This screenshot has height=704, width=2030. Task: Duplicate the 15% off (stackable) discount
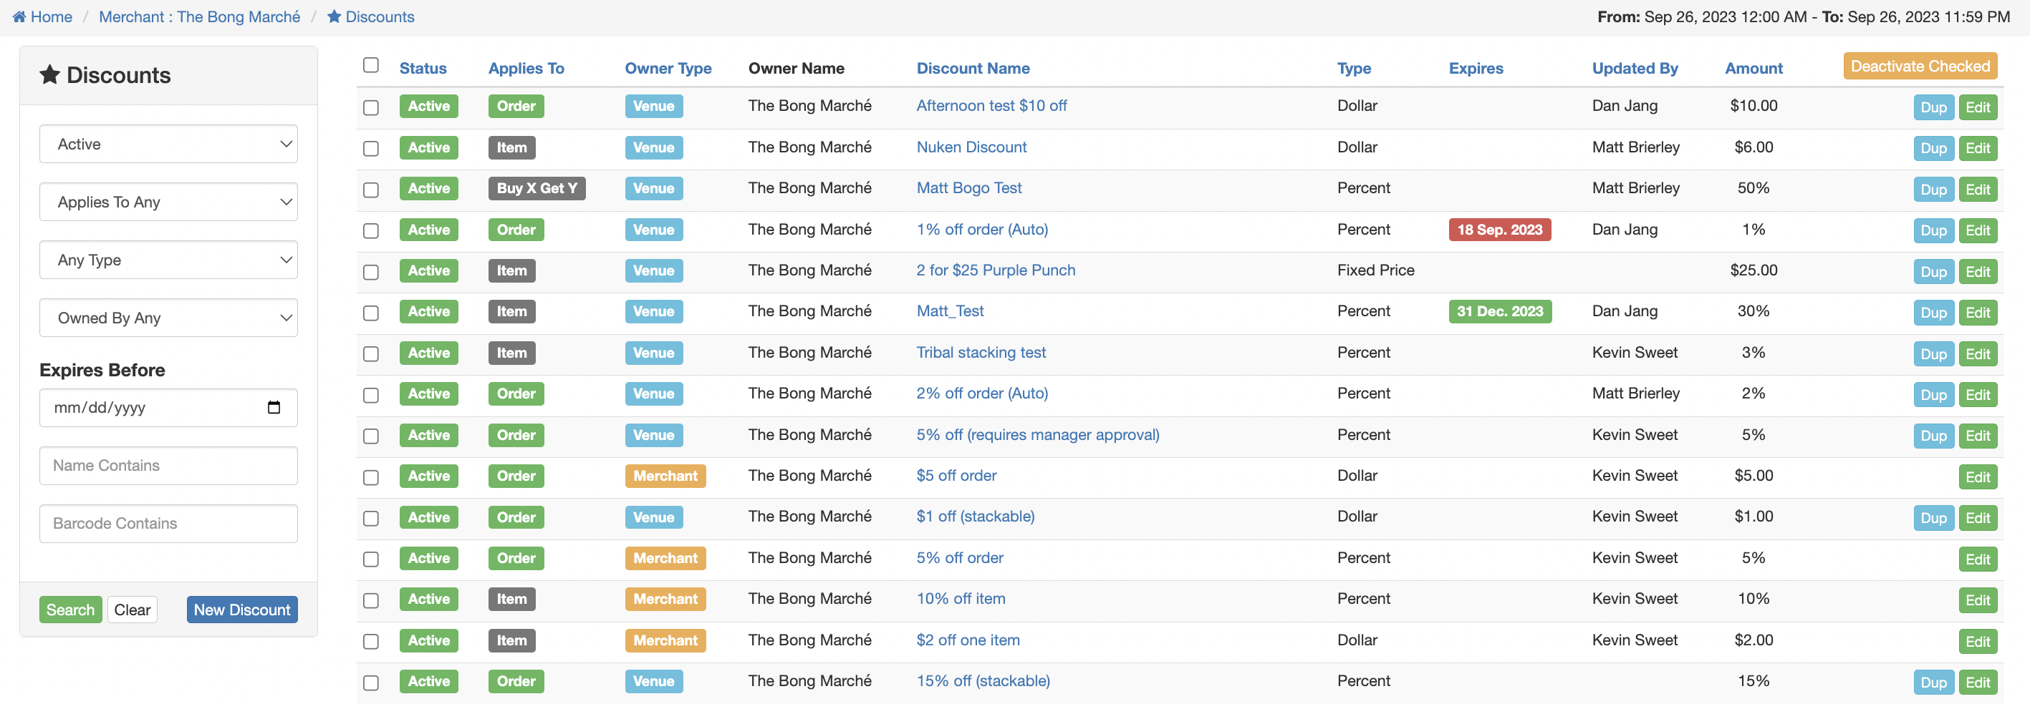[1933, 683]
